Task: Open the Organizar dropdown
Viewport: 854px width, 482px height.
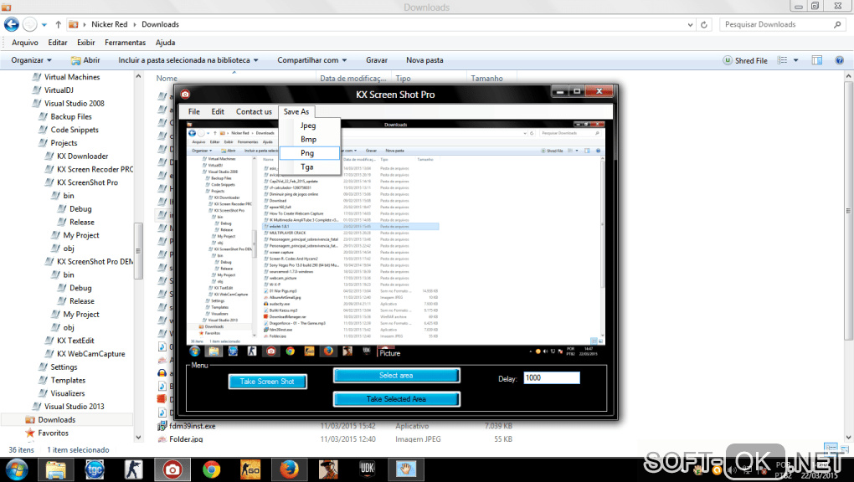Action: click(31, 60)
